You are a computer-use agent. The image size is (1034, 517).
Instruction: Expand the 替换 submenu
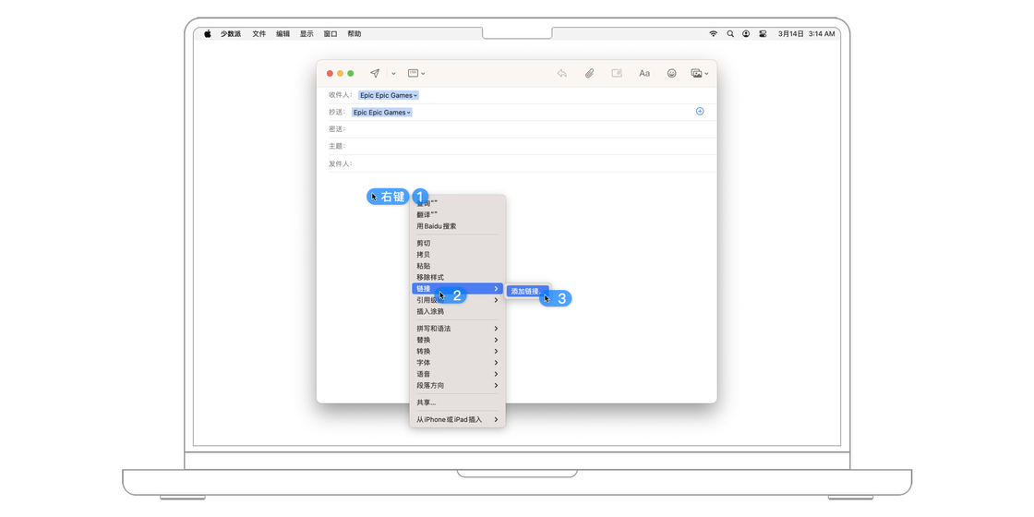(x=458, y=340)
